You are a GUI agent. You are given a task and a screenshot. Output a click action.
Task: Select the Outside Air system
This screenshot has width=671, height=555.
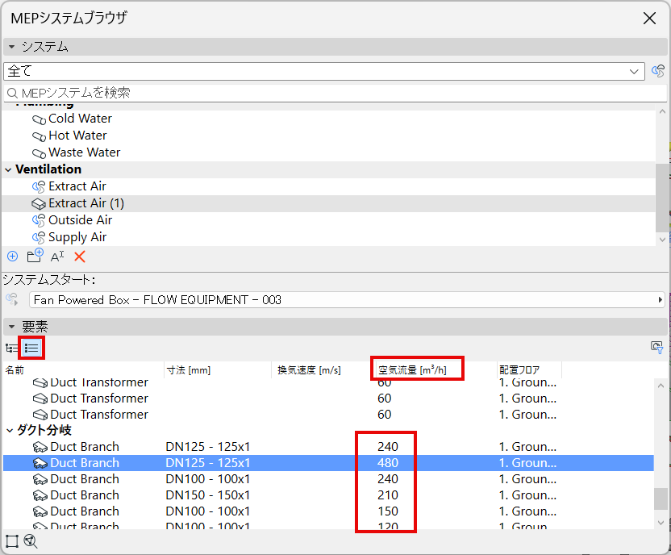pos(80,220)
